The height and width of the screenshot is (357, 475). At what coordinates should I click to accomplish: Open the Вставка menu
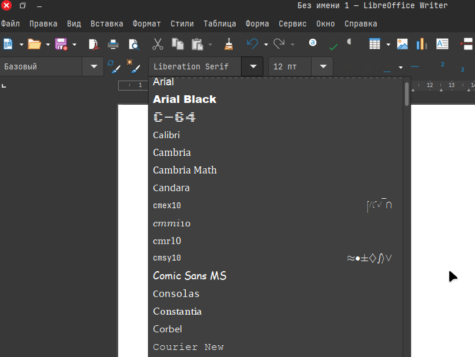106,24
